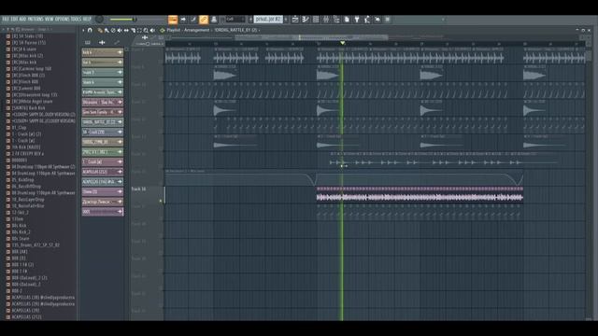The image size is (598, 336).
Task: Open browser item [RC]Atlas kick (2)
Action: (x=27, y=56)
